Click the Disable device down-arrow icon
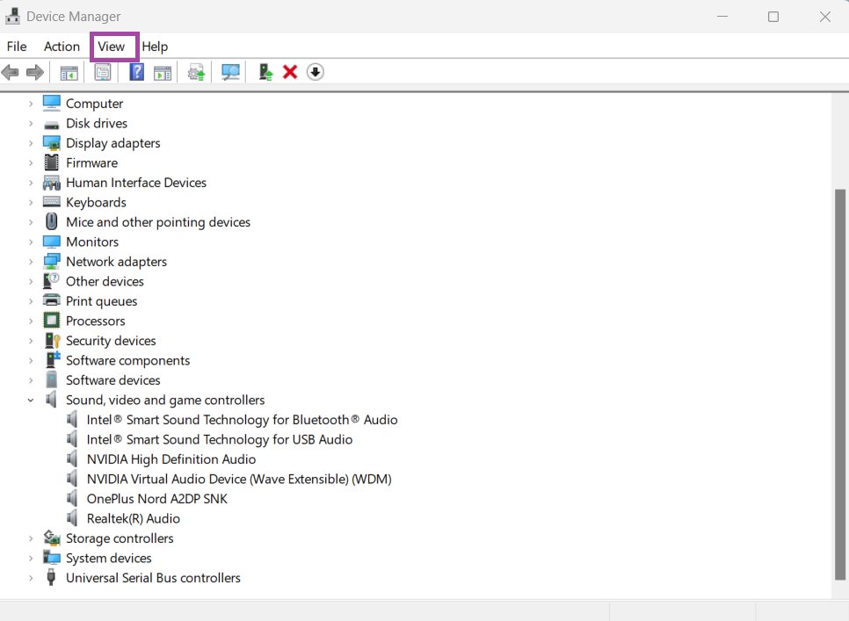Viewport: 849px width, 621px height. 316,72
